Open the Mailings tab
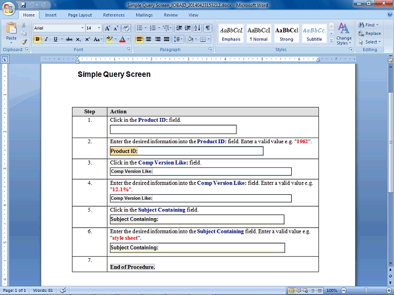This screenshot has width=394, height=295. point(144,15)
